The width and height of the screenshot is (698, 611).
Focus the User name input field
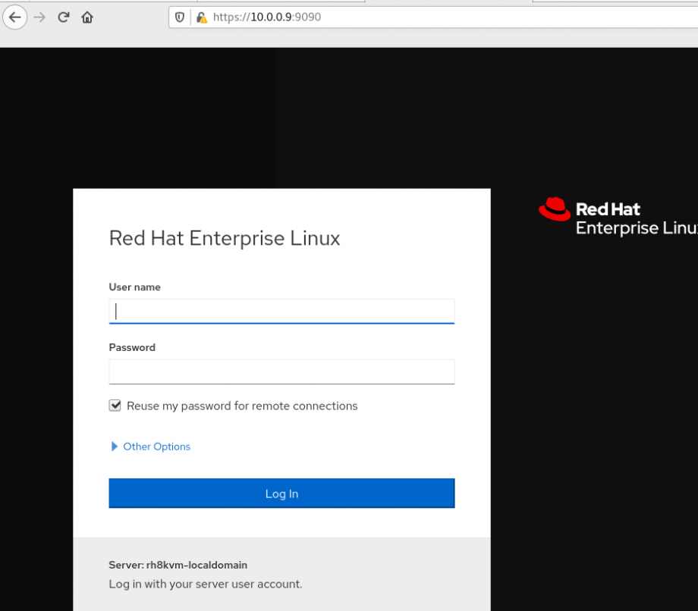pyautogui.click(x=281, y=311)
